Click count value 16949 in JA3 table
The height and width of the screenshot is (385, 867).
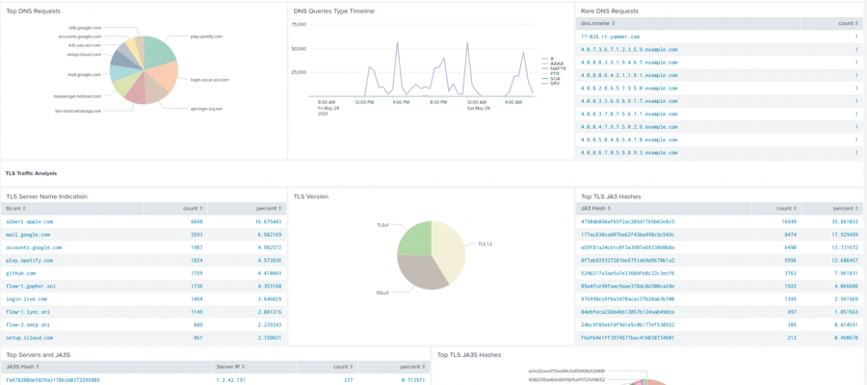point(791,221)
